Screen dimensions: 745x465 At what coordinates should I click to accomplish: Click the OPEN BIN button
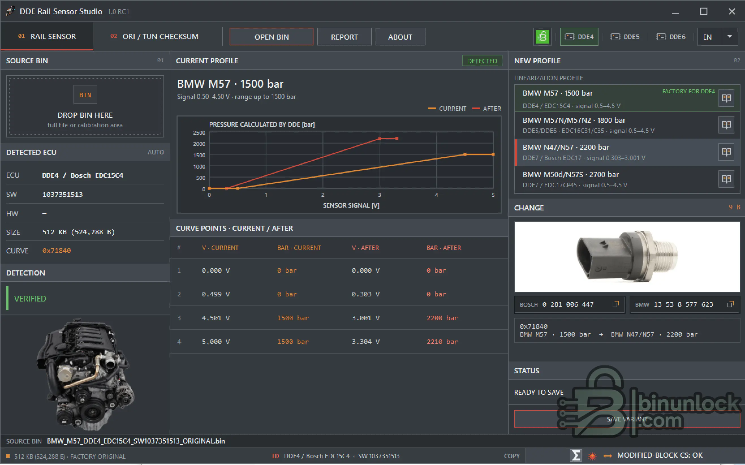(x=272, y=37)
